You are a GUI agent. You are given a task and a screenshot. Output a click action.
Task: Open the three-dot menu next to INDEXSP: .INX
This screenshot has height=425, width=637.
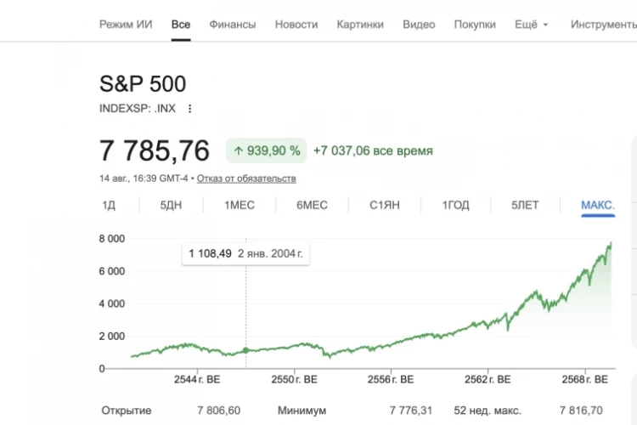click(x=189, y=109)
